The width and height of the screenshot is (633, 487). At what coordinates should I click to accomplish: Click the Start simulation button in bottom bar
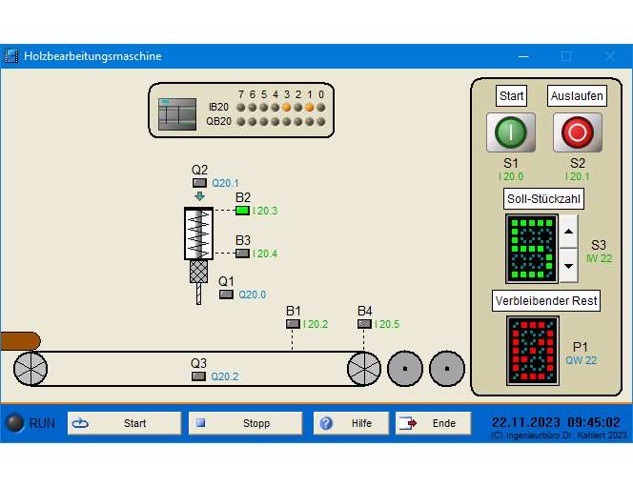124,423
